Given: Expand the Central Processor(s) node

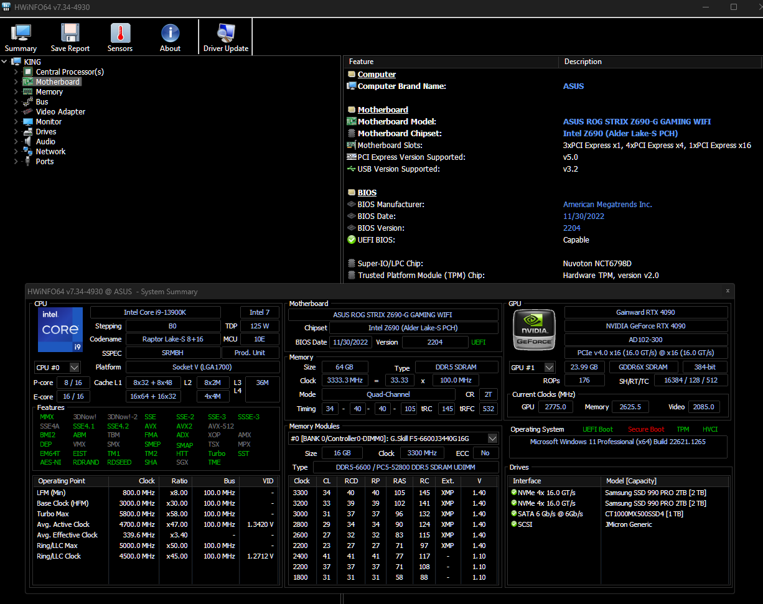Looking at the screenshot, I should point(16,72).
